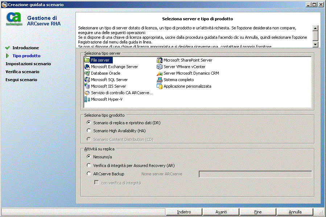The height and width of the screenshot is (217, 326).
Task: Select Microsoft Hyper-V label
Action: (x=107, y=99)
